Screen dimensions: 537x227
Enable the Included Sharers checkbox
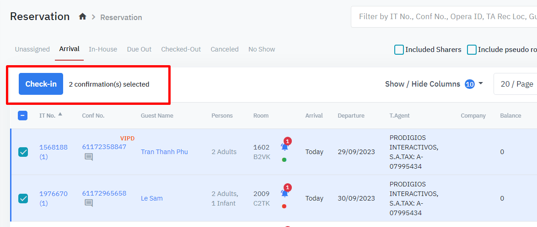399,50
